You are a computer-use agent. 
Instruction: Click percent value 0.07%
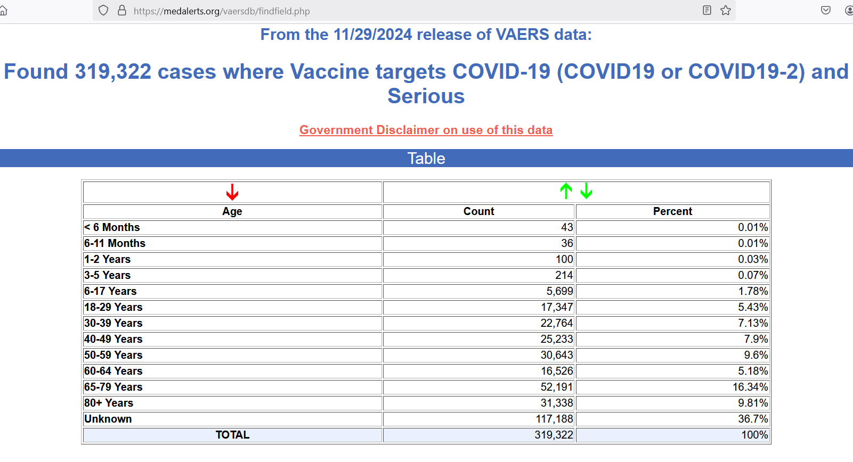click(753, 275)
